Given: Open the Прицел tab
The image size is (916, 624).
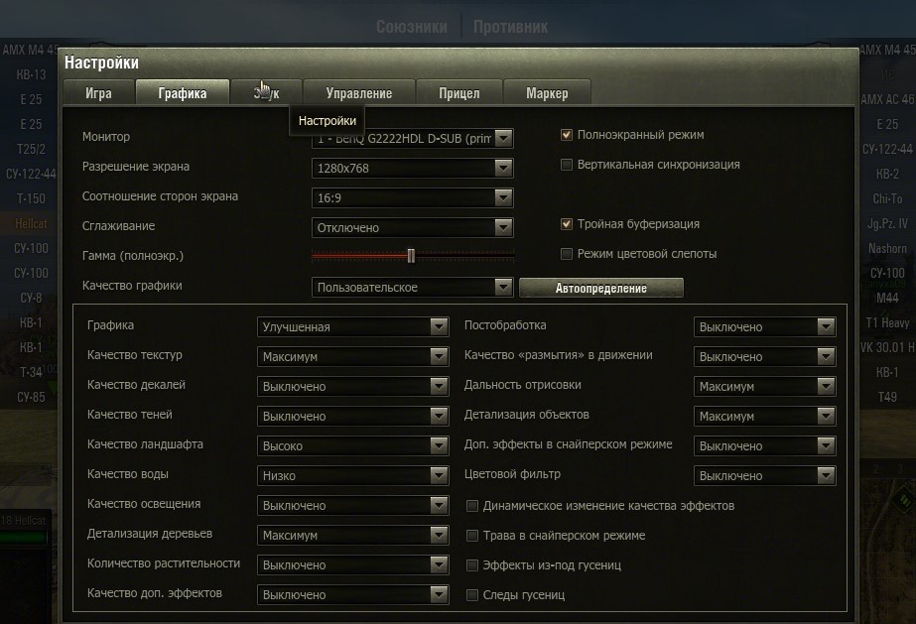Looking at the screenshot, I should click(458, 93).
